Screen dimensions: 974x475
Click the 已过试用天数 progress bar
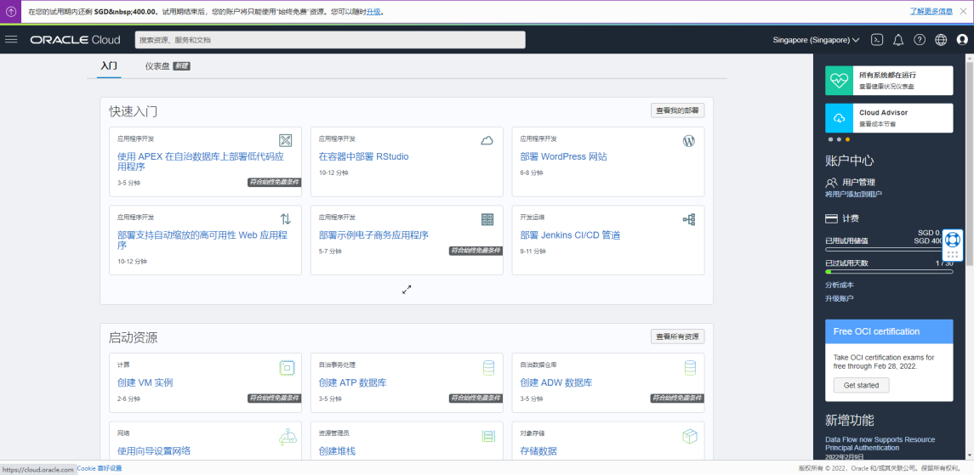coord(889,271)
